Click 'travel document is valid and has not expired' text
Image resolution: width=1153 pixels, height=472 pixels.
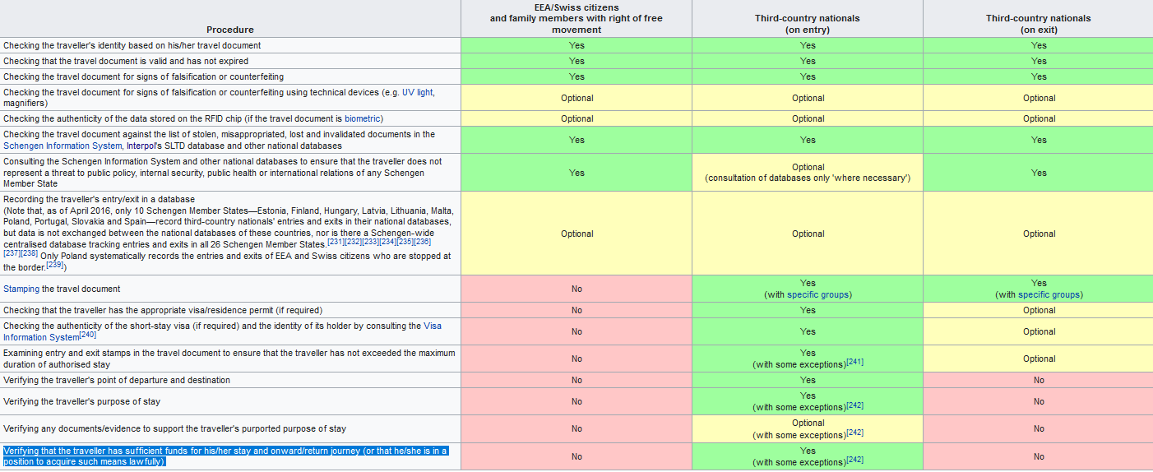tap(126, 61)
